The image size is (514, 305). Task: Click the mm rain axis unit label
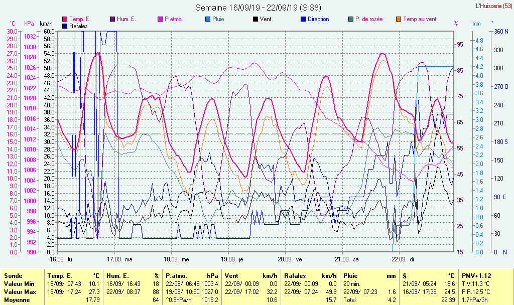coord(477,24)
